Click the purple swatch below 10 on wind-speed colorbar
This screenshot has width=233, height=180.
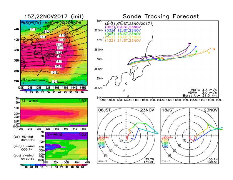coord(22,90)
